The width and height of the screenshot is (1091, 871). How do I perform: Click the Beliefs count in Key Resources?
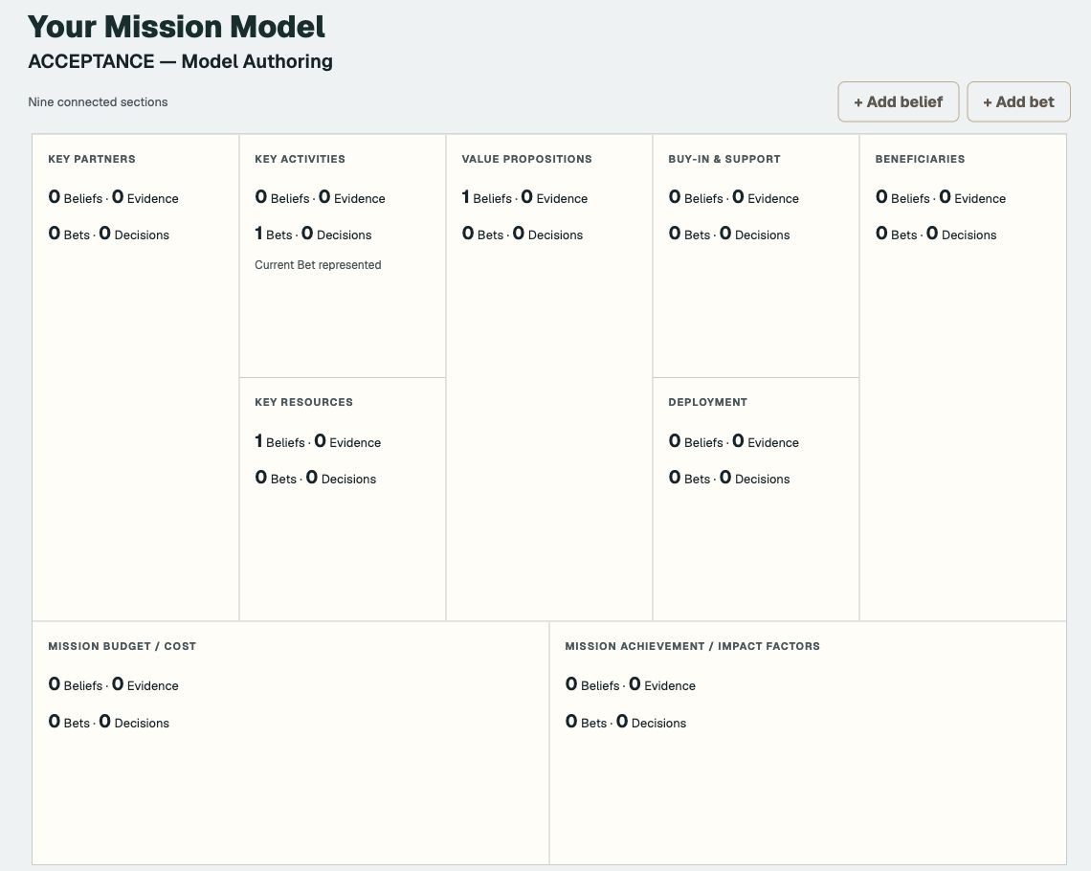tap(279, 441)
